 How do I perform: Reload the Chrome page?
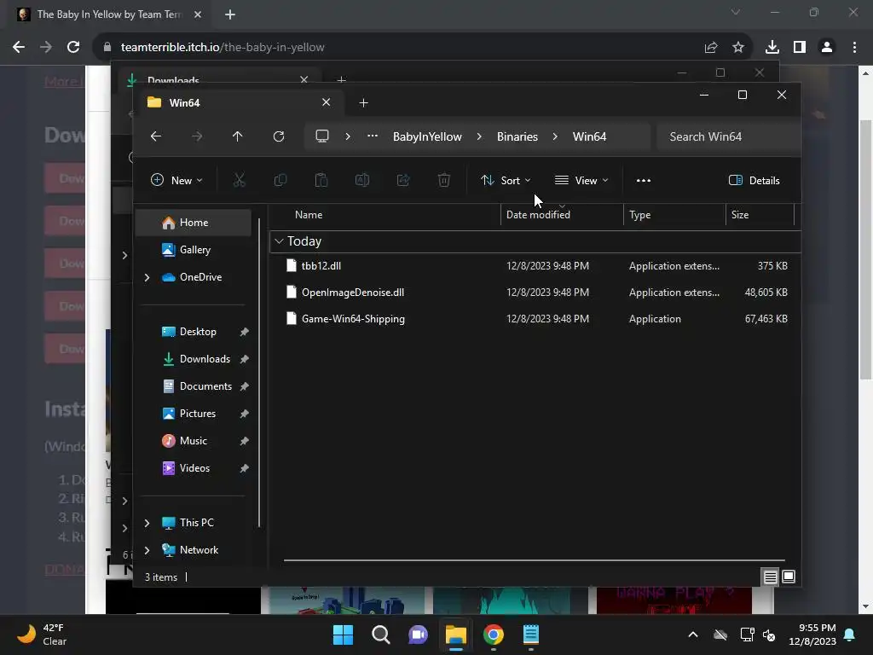[x=73, y=48]
